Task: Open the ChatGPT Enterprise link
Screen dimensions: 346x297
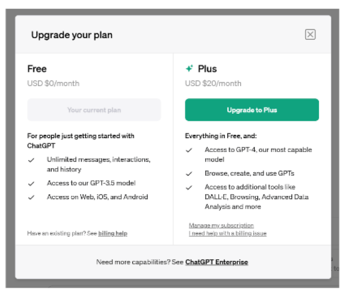Action: coord(216,262)
